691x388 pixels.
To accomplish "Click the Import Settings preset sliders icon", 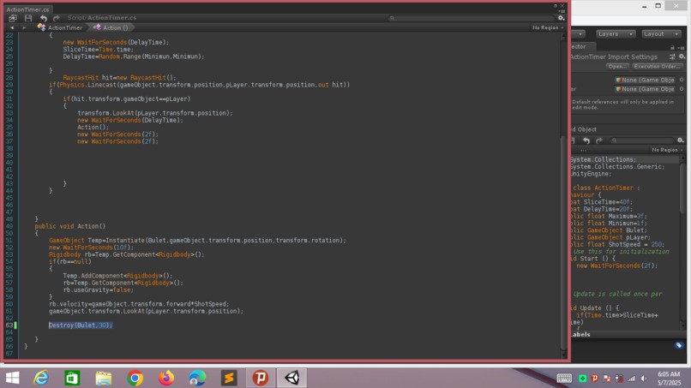I will [x=672, y=57].
